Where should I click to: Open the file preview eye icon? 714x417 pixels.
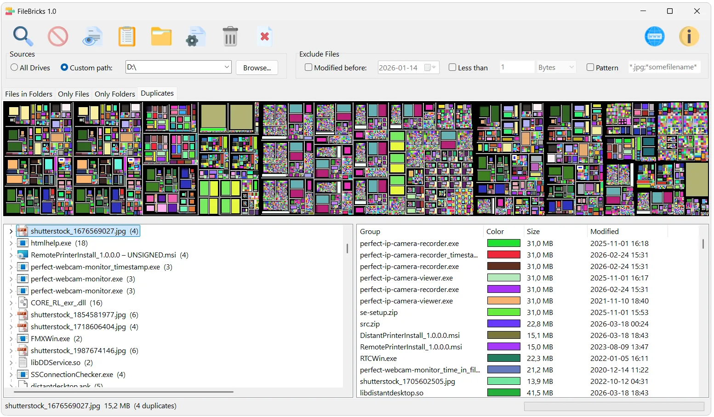(92, 36)
